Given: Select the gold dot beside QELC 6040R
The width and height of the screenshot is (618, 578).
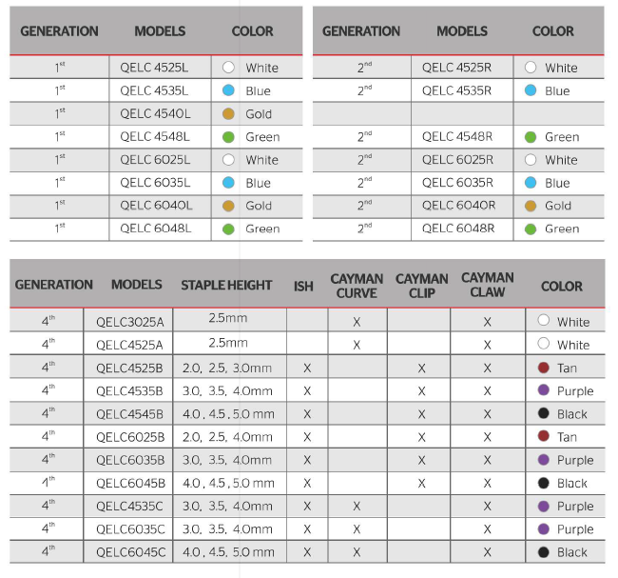Looking at the screenshot, I should click(x=531, y=206).
